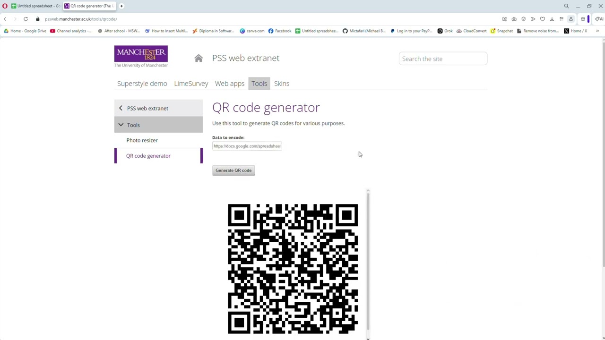This screenshot has width=605, height=340.
Task: Click the send flow arrow icon
Action: pos(533,19)
